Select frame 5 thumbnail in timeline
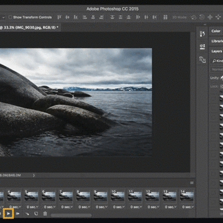 click(31, 196)
